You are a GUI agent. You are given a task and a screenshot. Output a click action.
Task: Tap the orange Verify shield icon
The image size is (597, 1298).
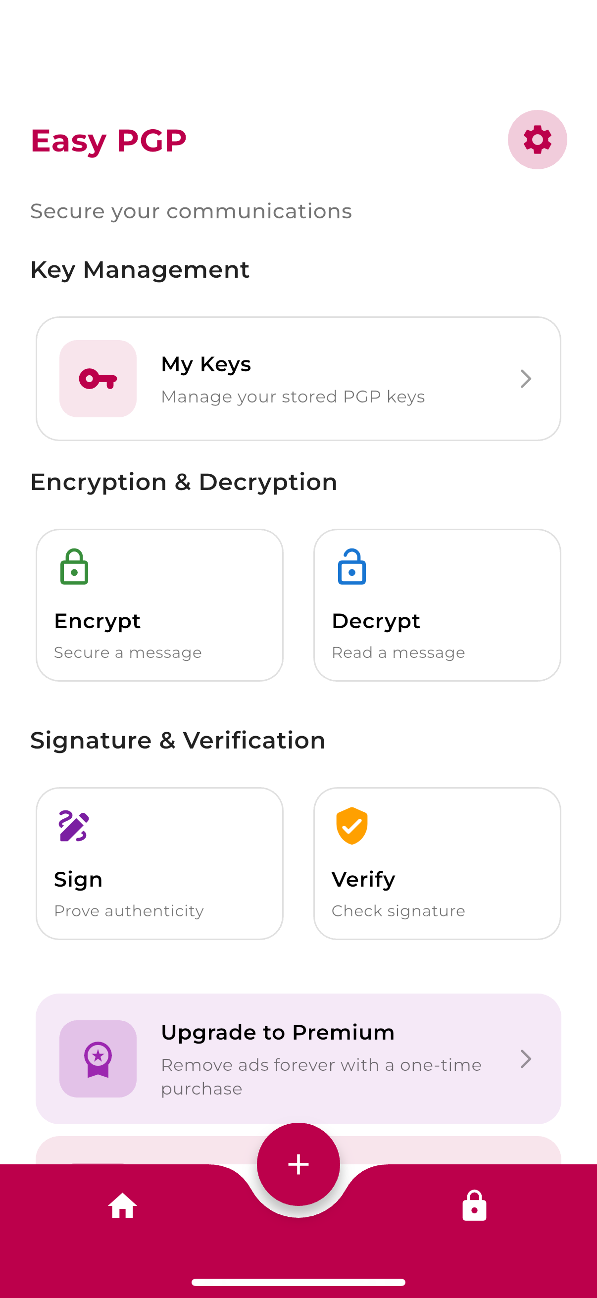click(351, 825)
